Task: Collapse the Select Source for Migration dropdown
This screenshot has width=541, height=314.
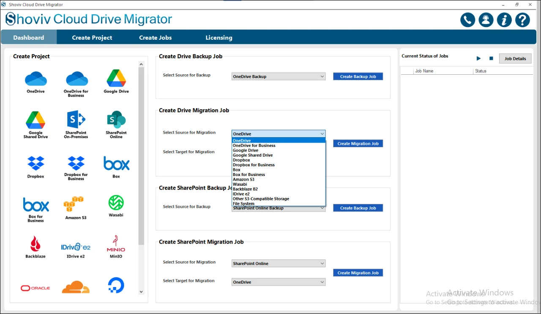Action: 279,134
